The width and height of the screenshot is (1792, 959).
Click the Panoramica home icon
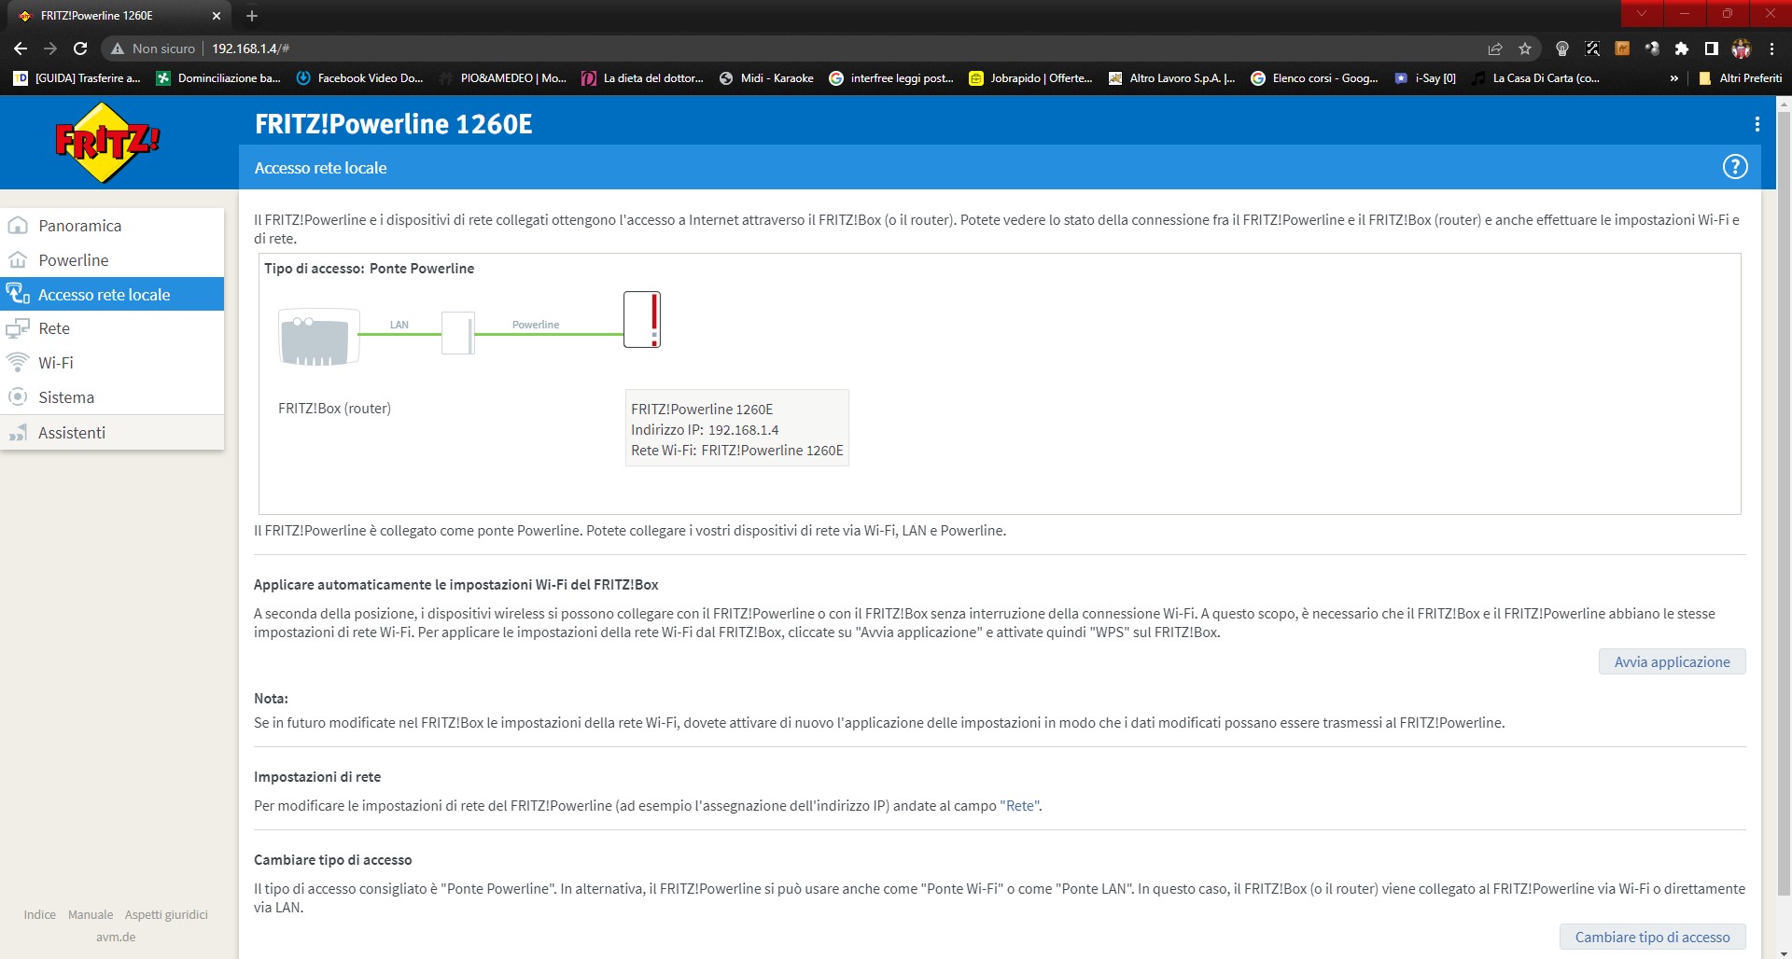pos(18,226)
